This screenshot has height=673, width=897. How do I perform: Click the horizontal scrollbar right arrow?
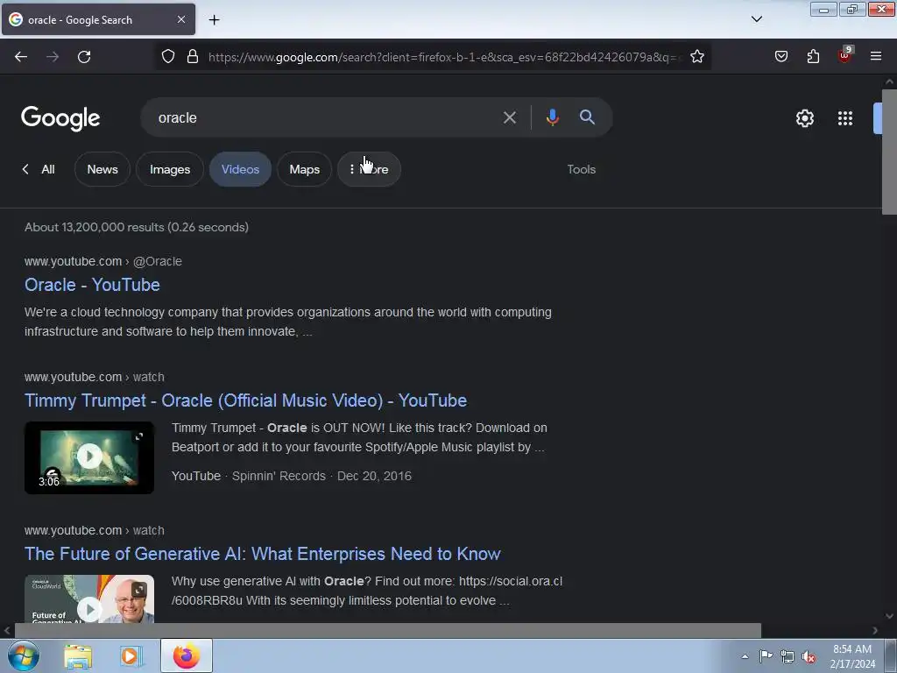(875, 631)
